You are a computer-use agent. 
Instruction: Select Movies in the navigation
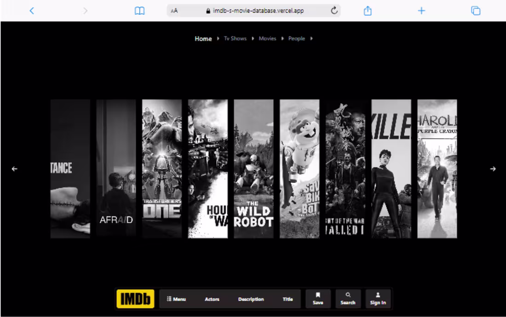267,39
